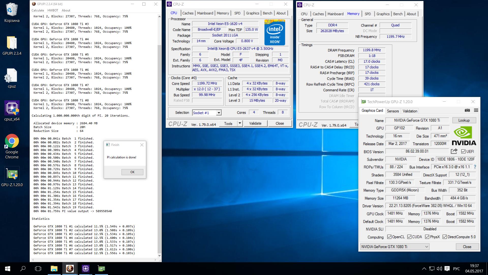Click the РУС input language indicator
Screen dimensions: 488x275
pos(456,269)
